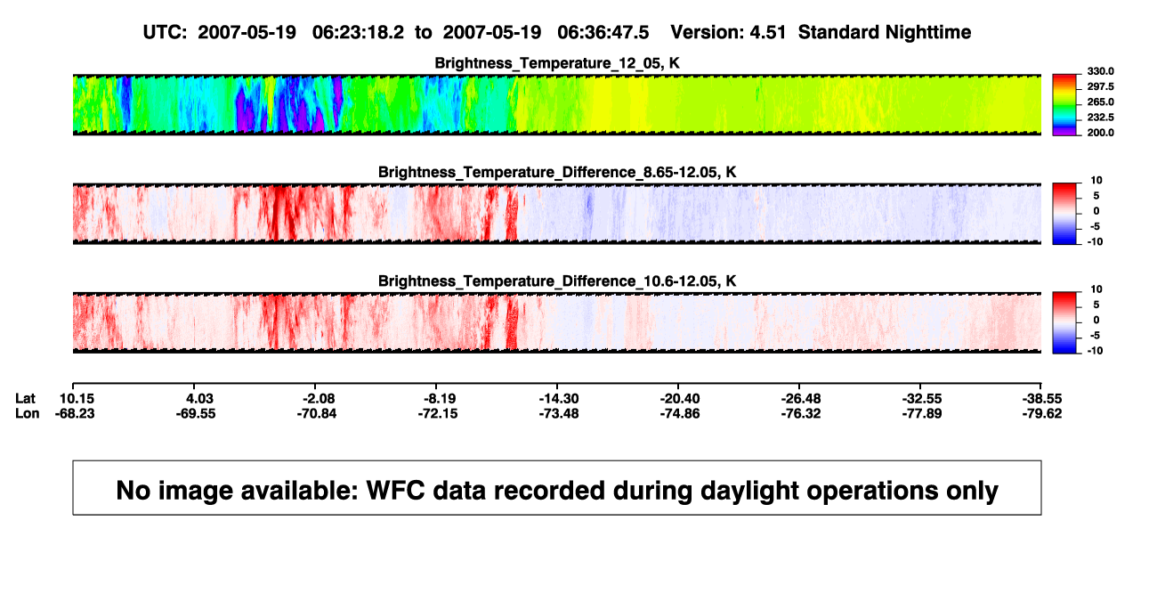Image resolution: width=1157 pixels, height=594 pixels.
Task: Click latitude value -38.55
Action: (x=1041, y=398)
